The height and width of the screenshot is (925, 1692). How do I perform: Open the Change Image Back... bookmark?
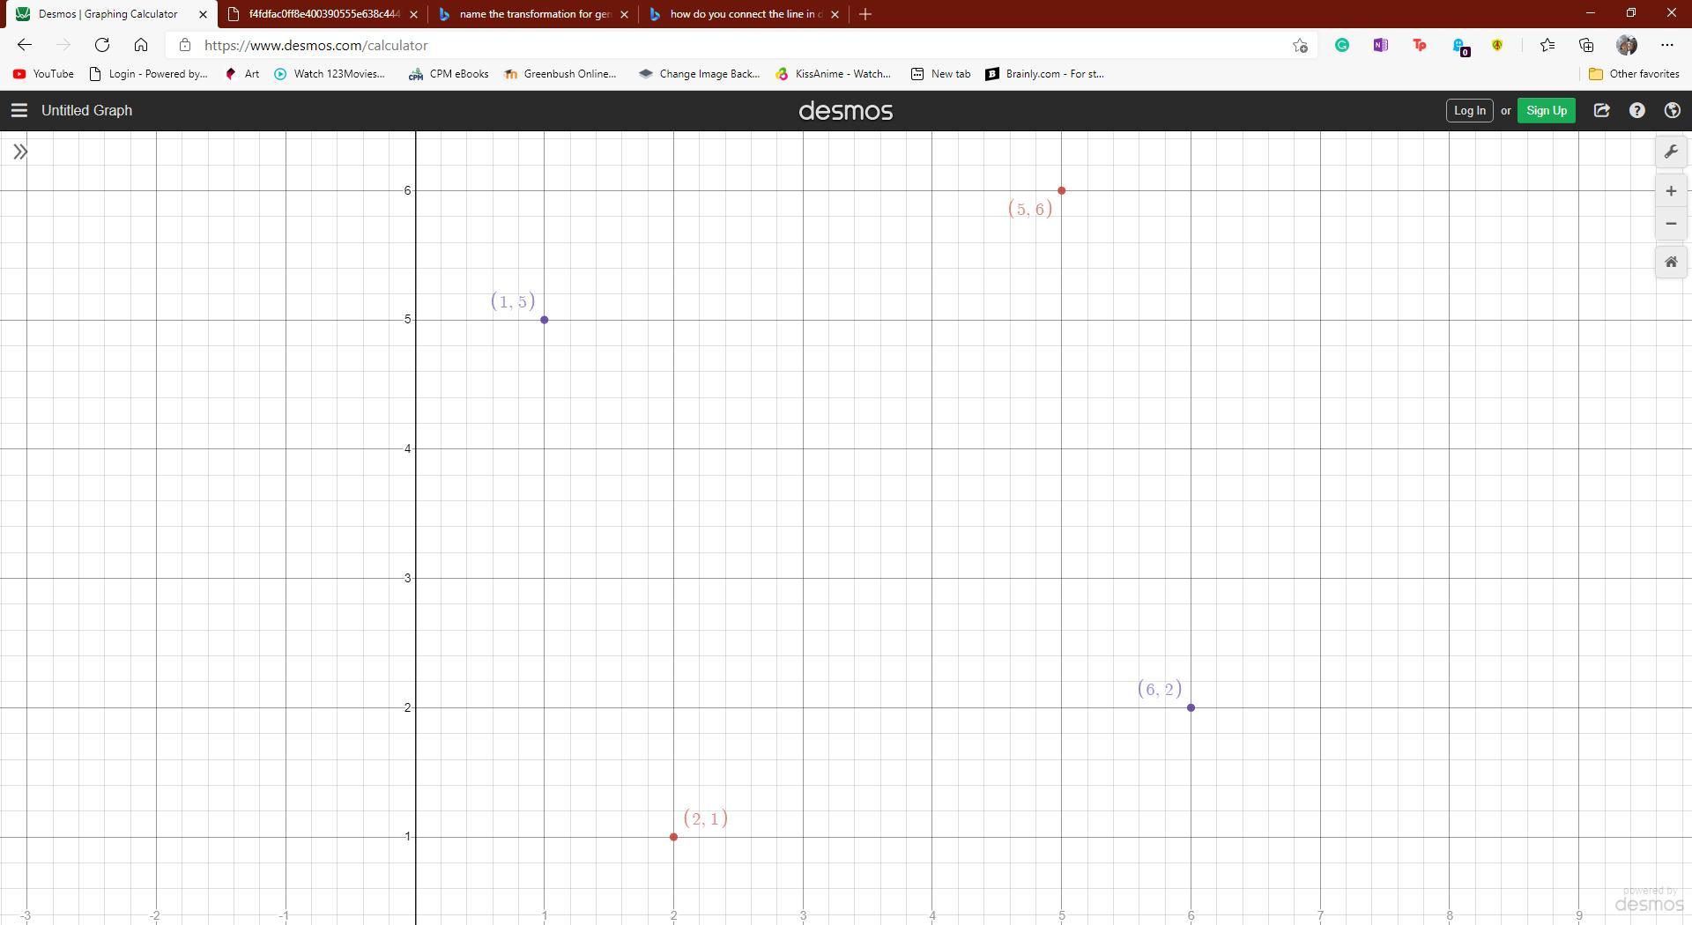coord(699,74)
